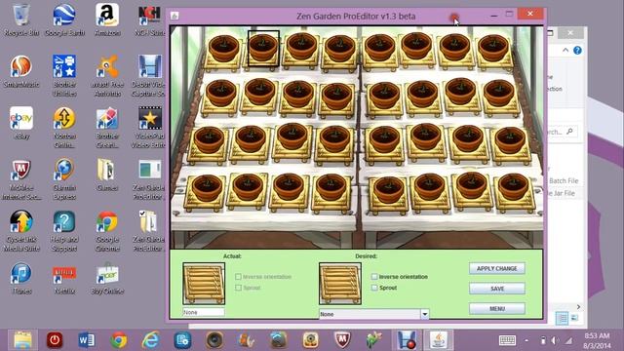Select the iTunes desktop icon
Viewport: 624px width, 351px height.
click(21, 279)
